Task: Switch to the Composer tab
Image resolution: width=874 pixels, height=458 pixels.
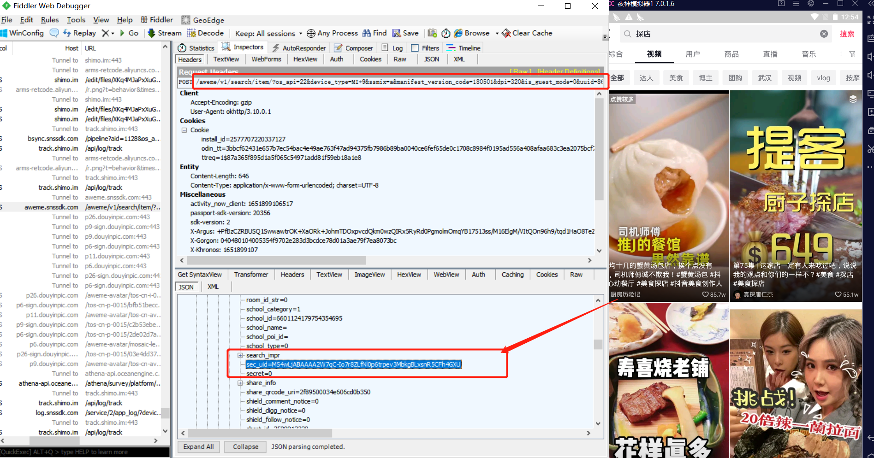Action: 353,48
